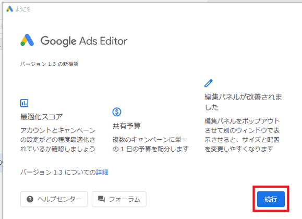This screenshot has width=302, height=219.
Task: Click the large Google Ads Editor logo
Action: (27, 40)
